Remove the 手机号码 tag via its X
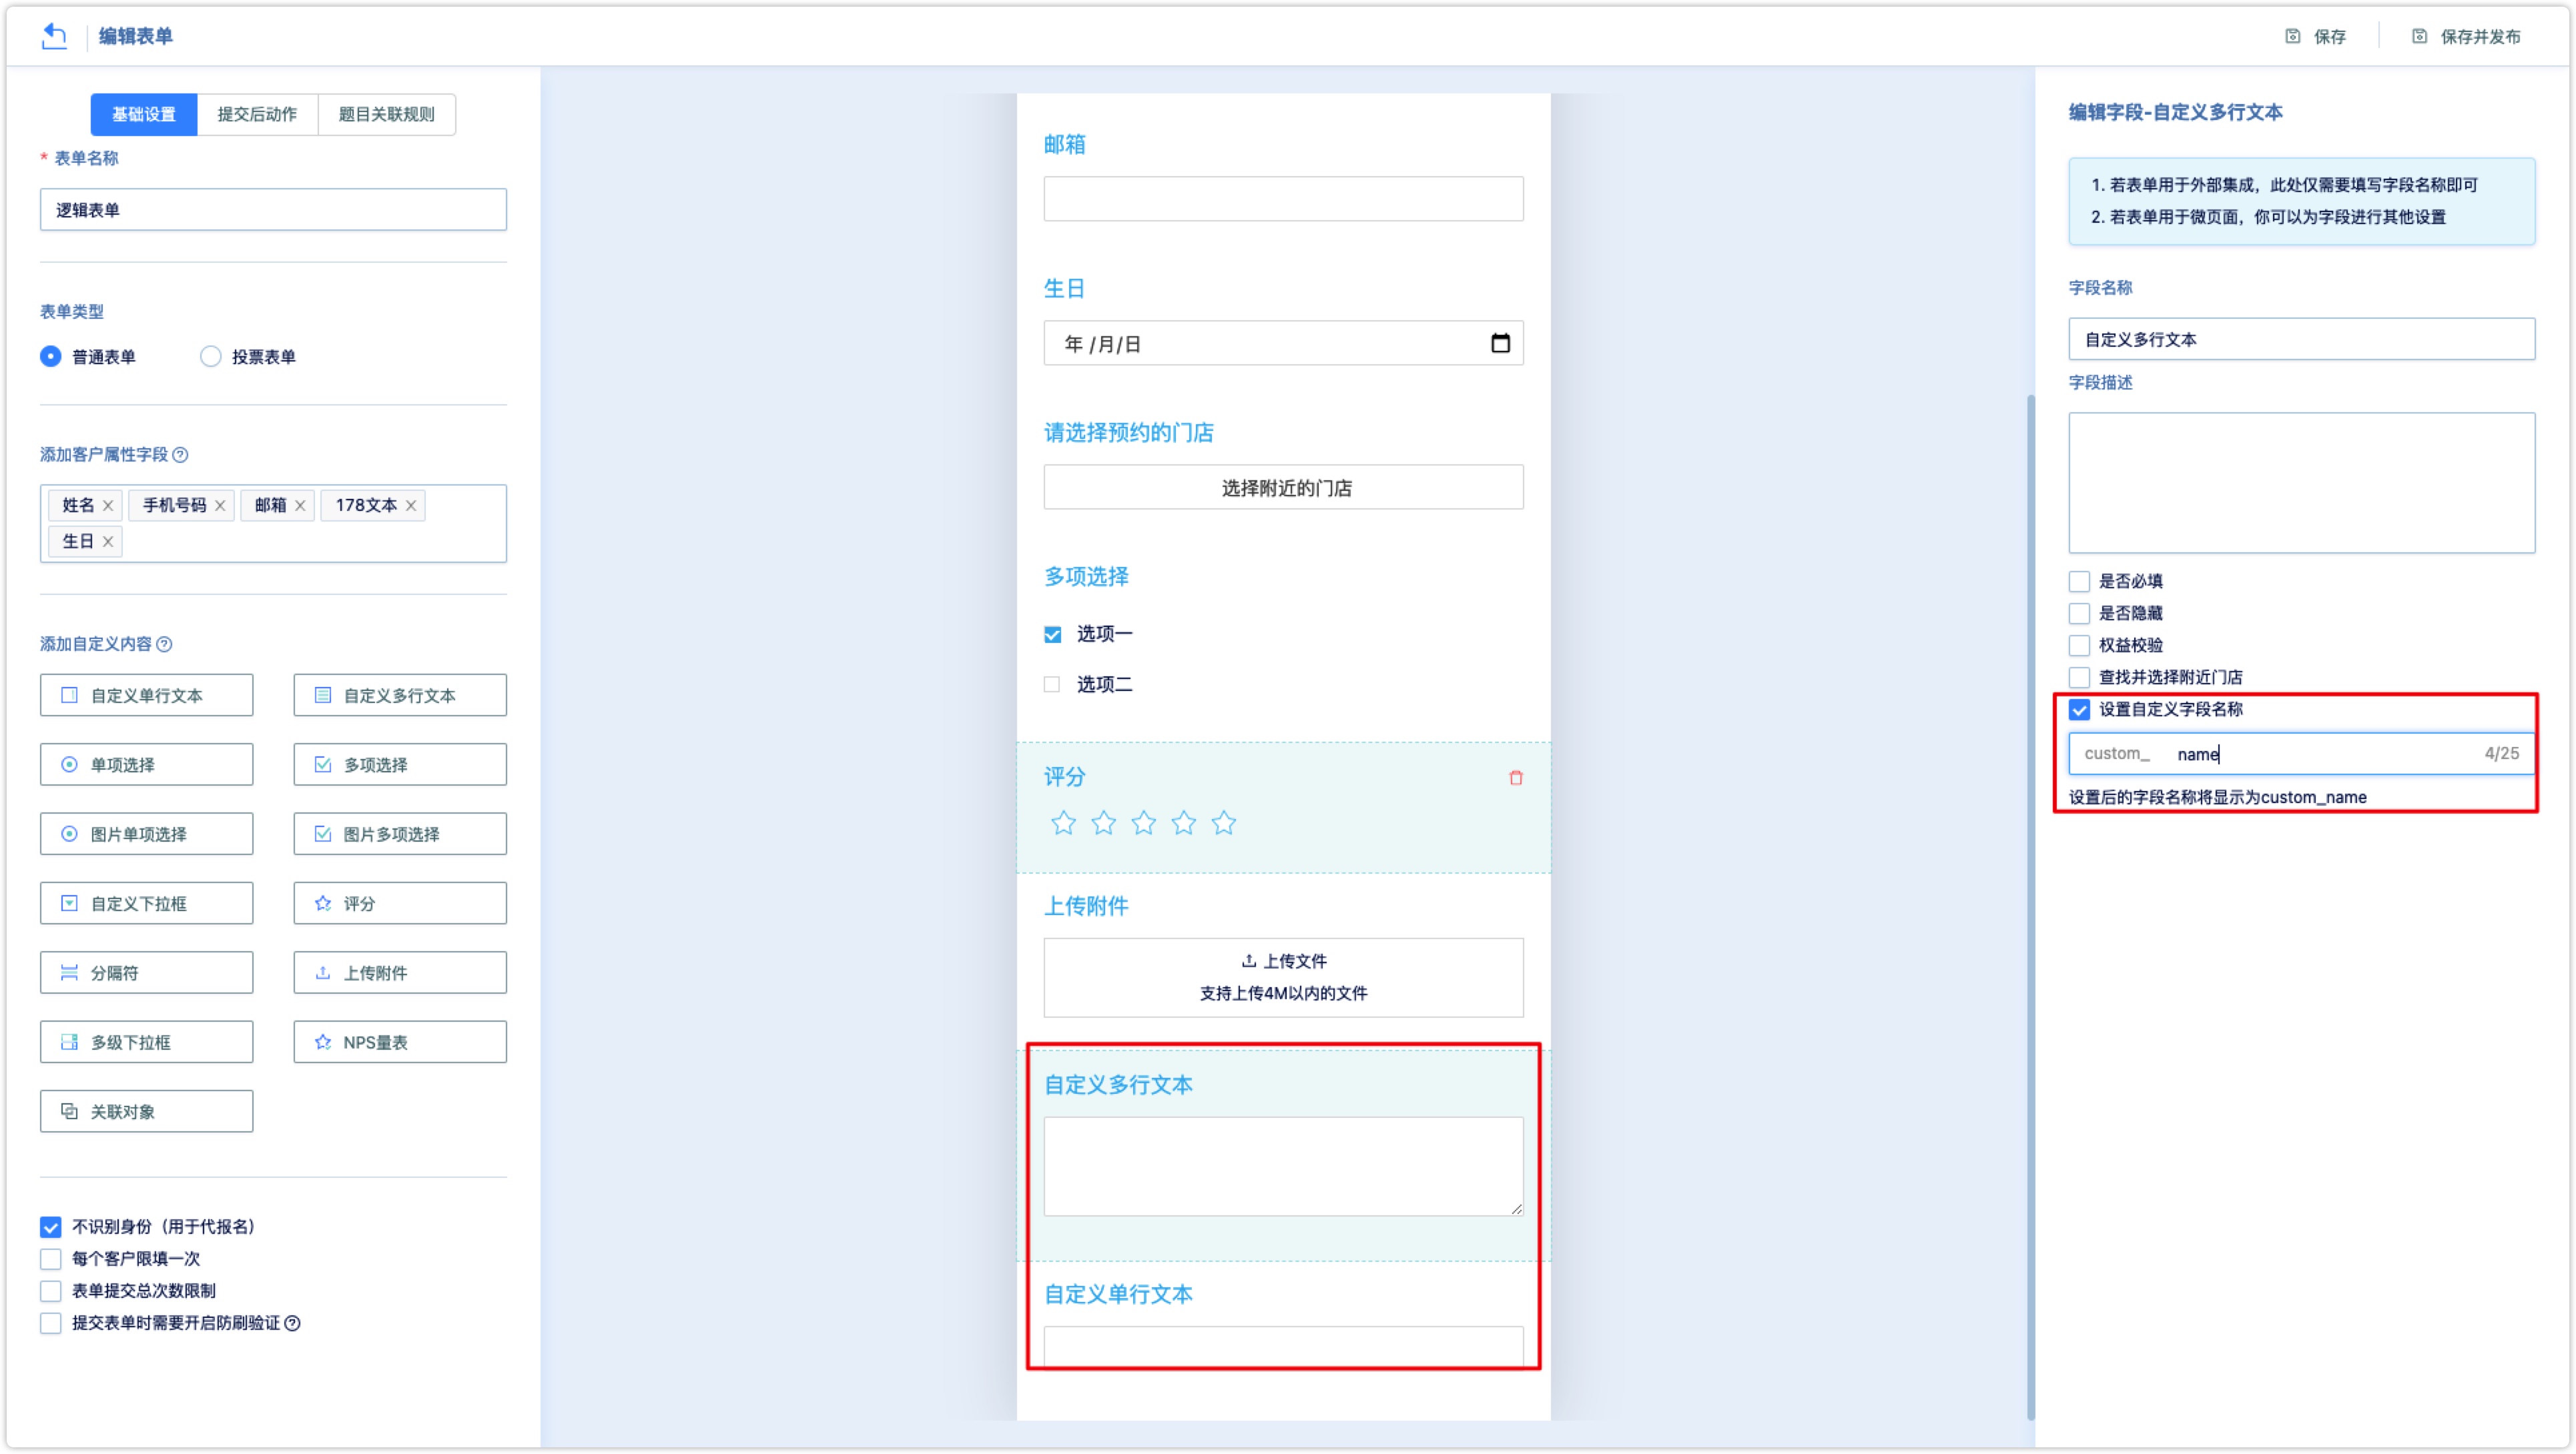The image size is (2576, 1454). (x=220, y=506)
